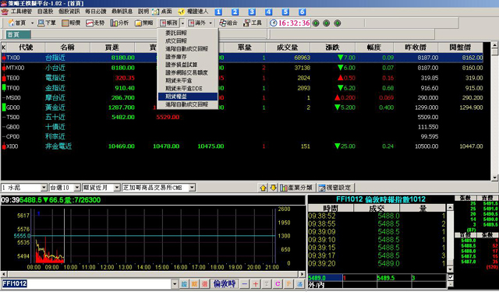The width and height of the screenshot is (499, 292).
Task: Open the 組合 combination toolbar icon
Action: 228,23
